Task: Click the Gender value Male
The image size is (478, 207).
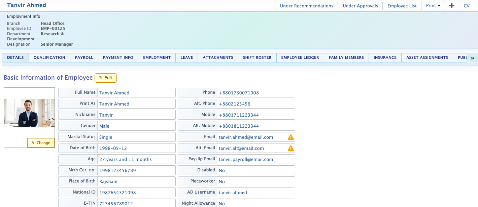Action: [104, 126]
